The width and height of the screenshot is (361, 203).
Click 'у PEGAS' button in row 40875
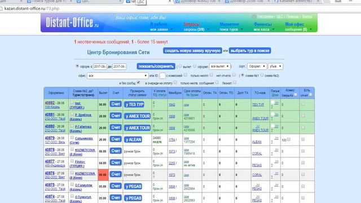(x=133, y=187)
